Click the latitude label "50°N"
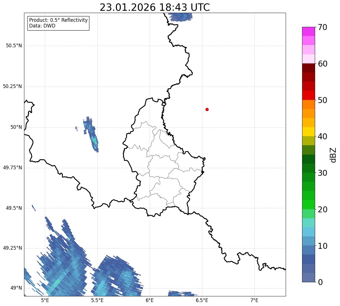Screen dimensions: 340x306 pyautogui.click(x=16, y=127)
